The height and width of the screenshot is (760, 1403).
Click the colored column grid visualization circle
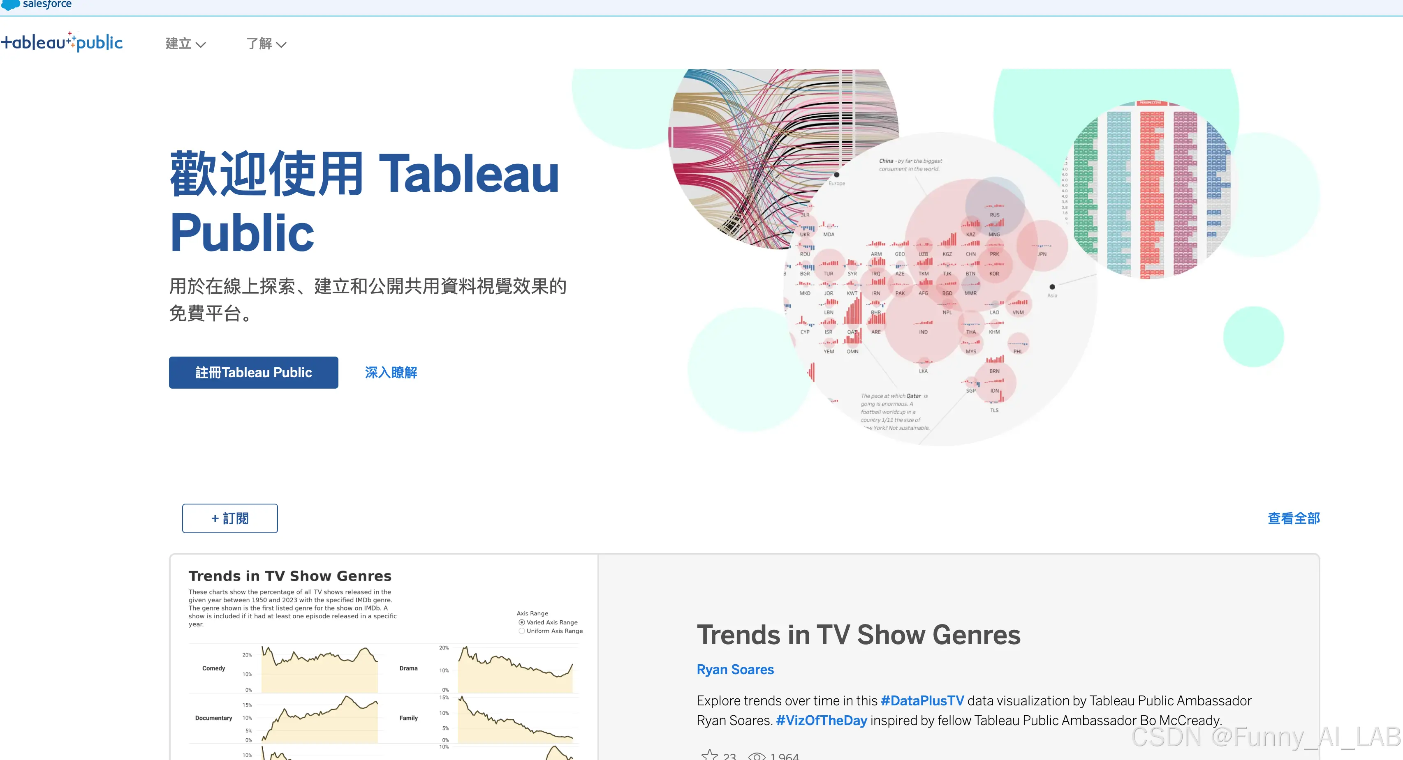(1150, 190)
